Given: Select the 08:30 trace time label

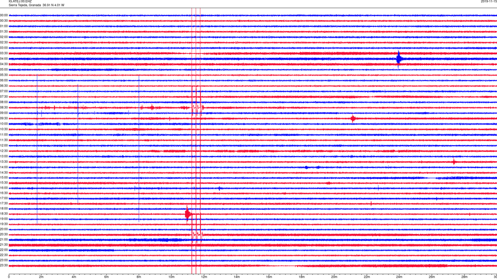Looking at the screenshot, I should tap(4, 107).
